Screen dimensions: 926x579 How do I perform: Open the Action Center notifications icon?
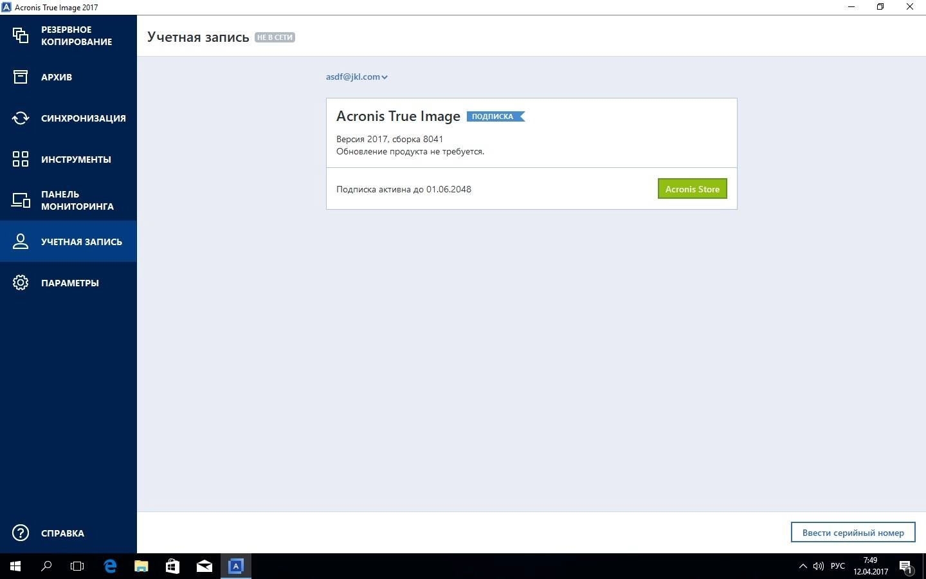(x=906, y=566)
